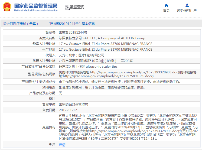Click the 生产地址 label
202x150 pixels.
[49, 50]
